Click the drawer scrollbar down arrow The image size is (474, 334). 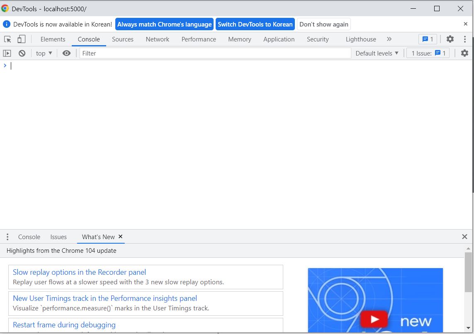click(x=468, y=328)
